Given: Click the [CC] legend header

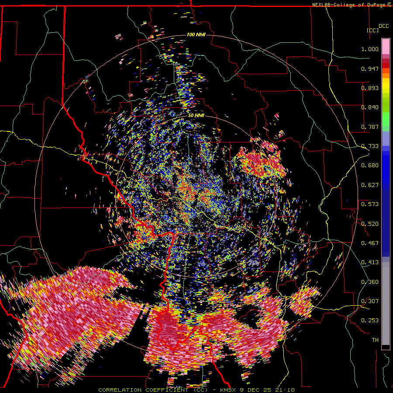Looking at the screenshot, I should 372,30.
